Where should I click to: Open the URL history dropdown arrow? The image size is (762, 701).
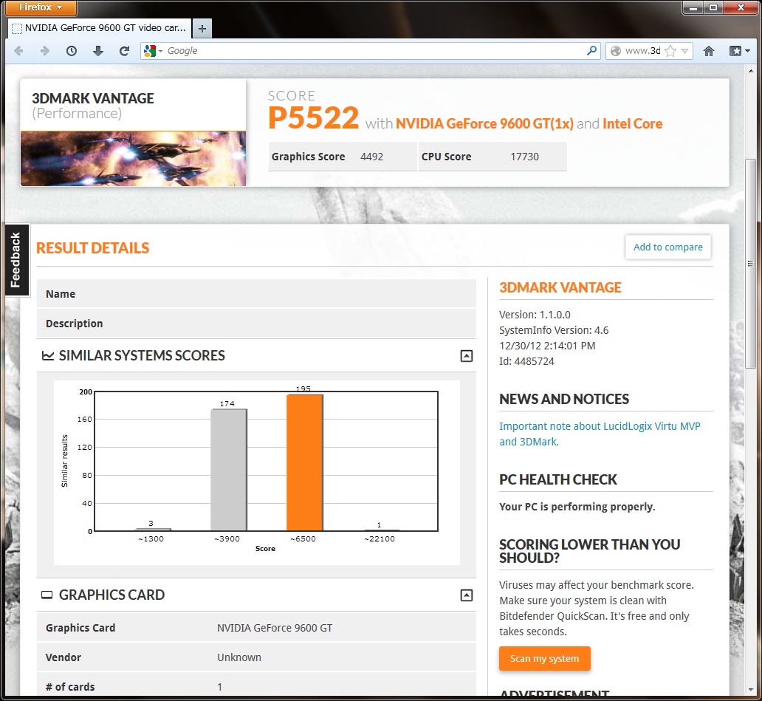(684, 51)
